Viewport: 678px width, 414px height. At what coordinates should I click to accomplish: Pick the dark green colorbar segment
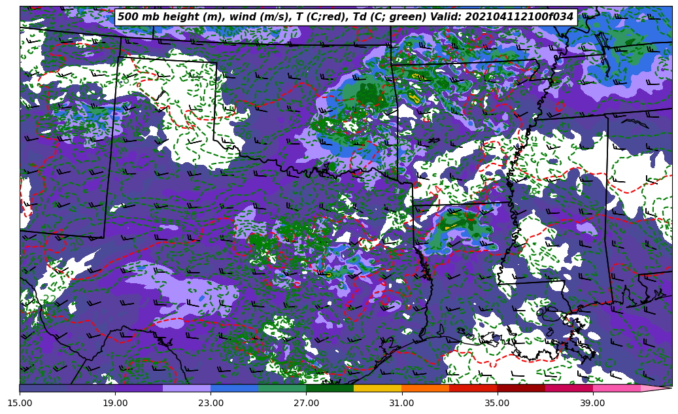click(x=330, y=388)
